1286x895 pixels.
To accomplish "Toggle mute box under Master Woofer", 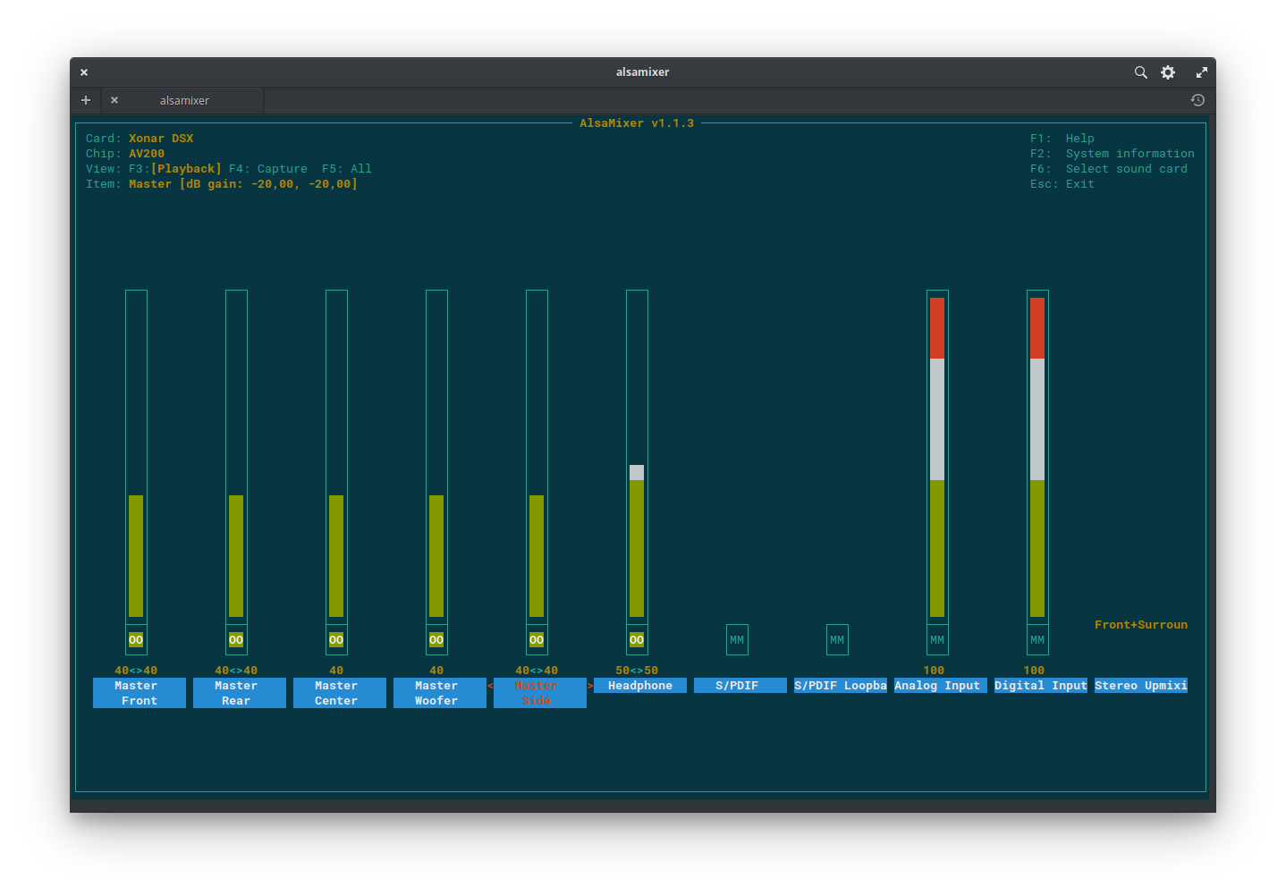I will pos(436,639).
